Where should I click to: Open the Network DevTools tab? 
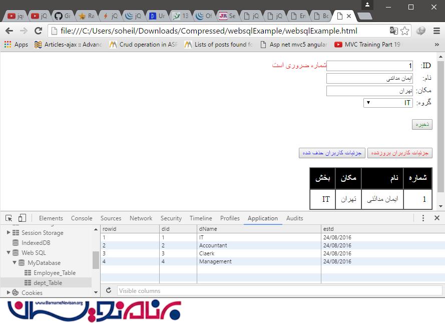141,218
